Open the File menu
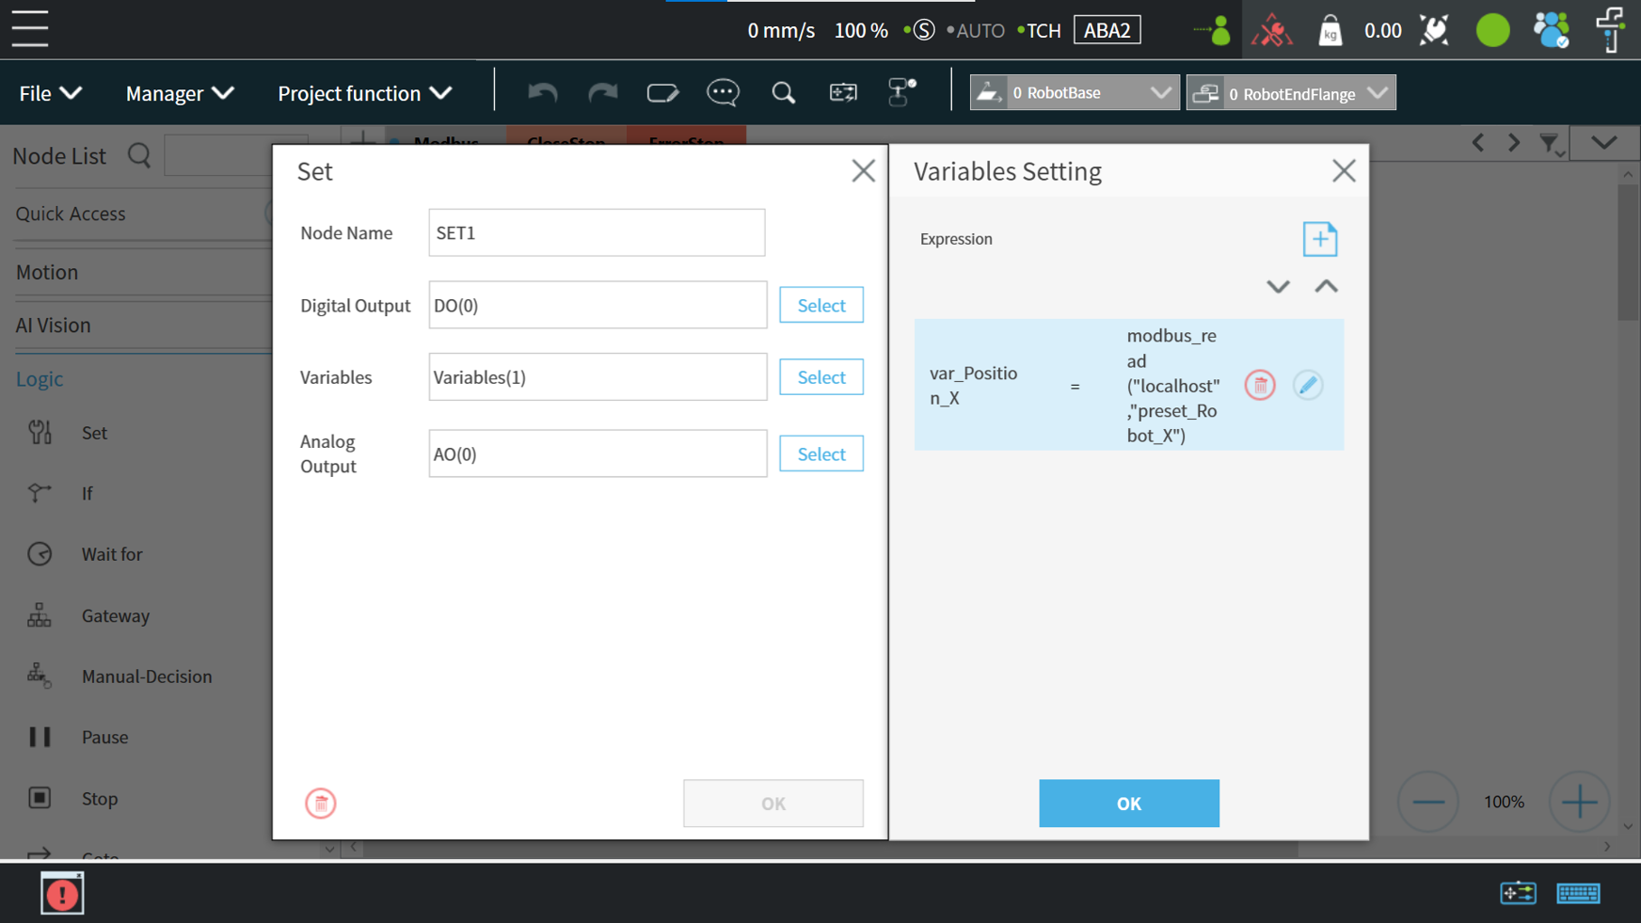 pyautogui.click(x=51, y=93)
